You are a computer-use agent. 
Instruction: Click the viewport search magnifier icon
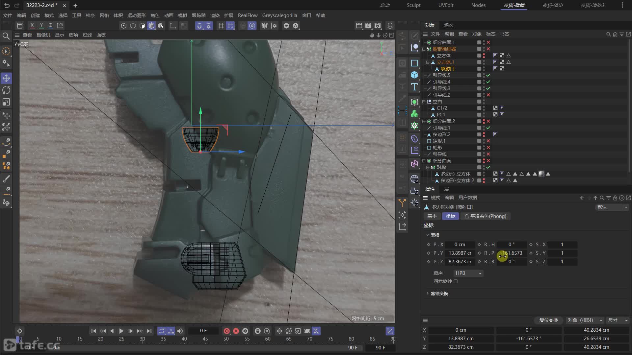(6, 36)
